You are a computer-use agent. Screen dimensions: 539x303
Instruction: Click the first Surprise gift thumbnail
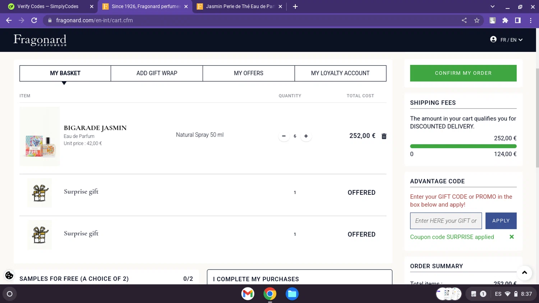point(40,193)
